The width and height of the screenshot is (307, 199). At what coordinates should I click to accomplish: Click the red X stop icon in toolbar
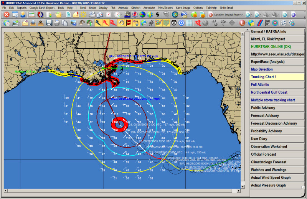coord(6,15)
